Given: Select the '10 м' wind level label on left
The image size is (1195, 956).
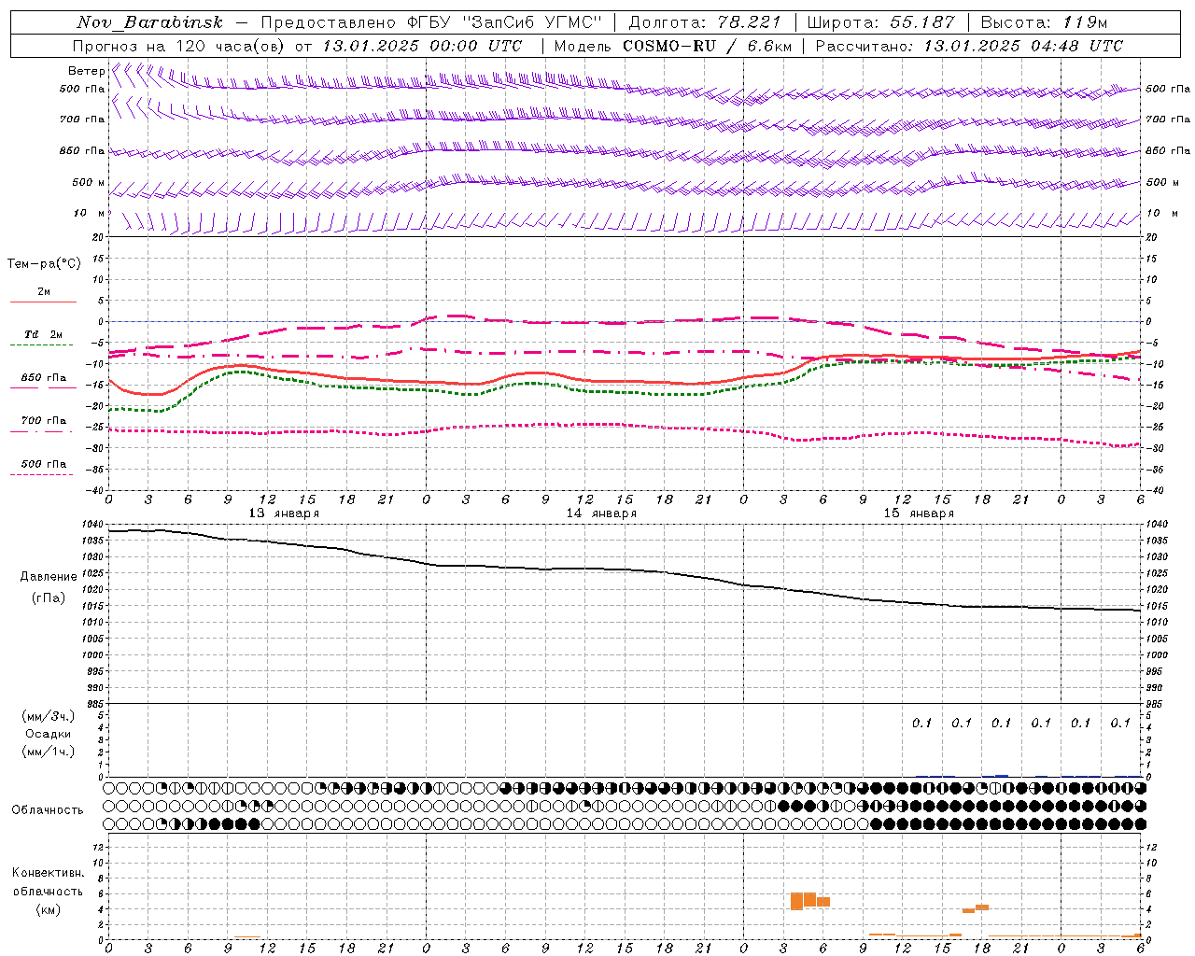Looking at the screenshot, I should 89,213.
